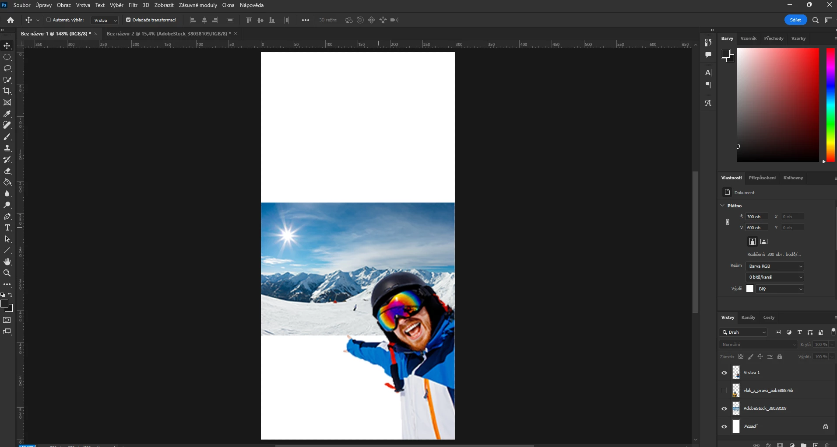This screenshot has height=447, width=837.
Task: Select the Hand tool
Action: 7,262
